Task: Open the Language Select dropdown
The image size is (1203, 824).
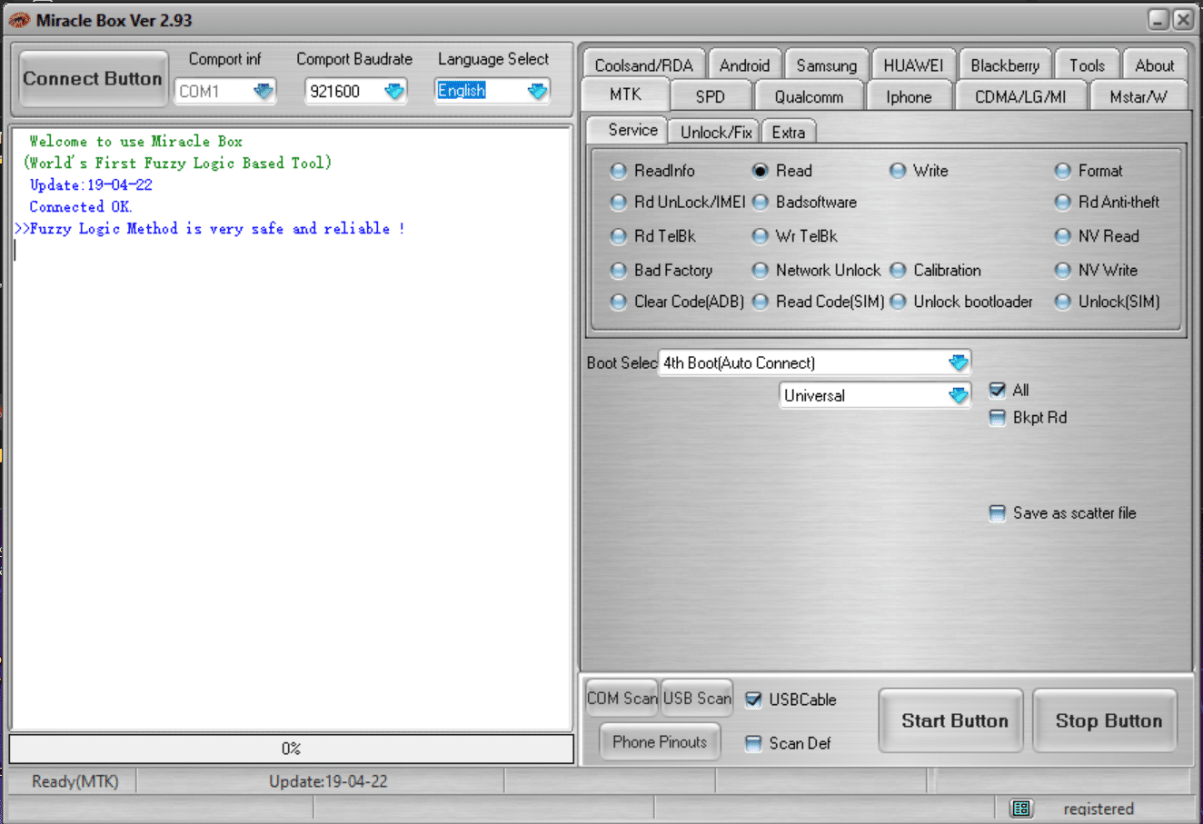Action: [x=537, y=91]
